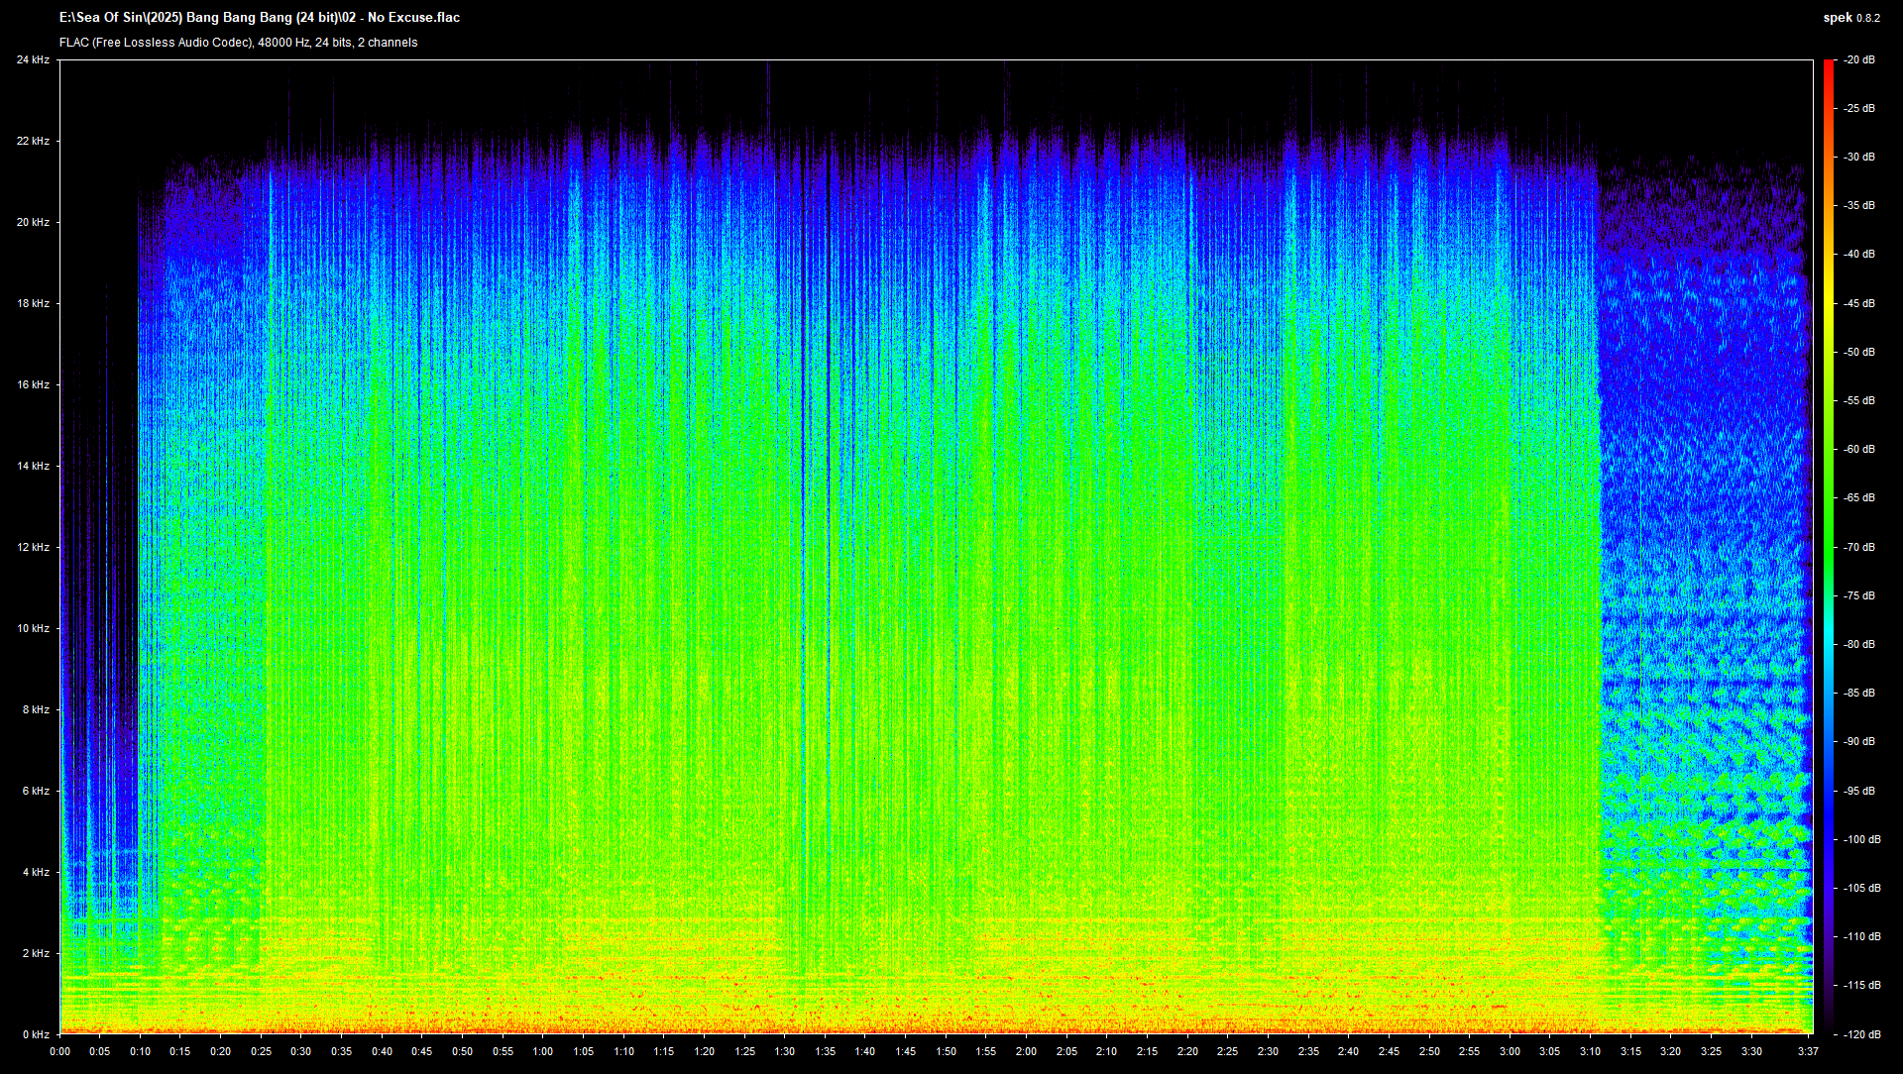1903x1074 pixels.
Task: Click the FLAC codec info line
Action: click(238, 43)
